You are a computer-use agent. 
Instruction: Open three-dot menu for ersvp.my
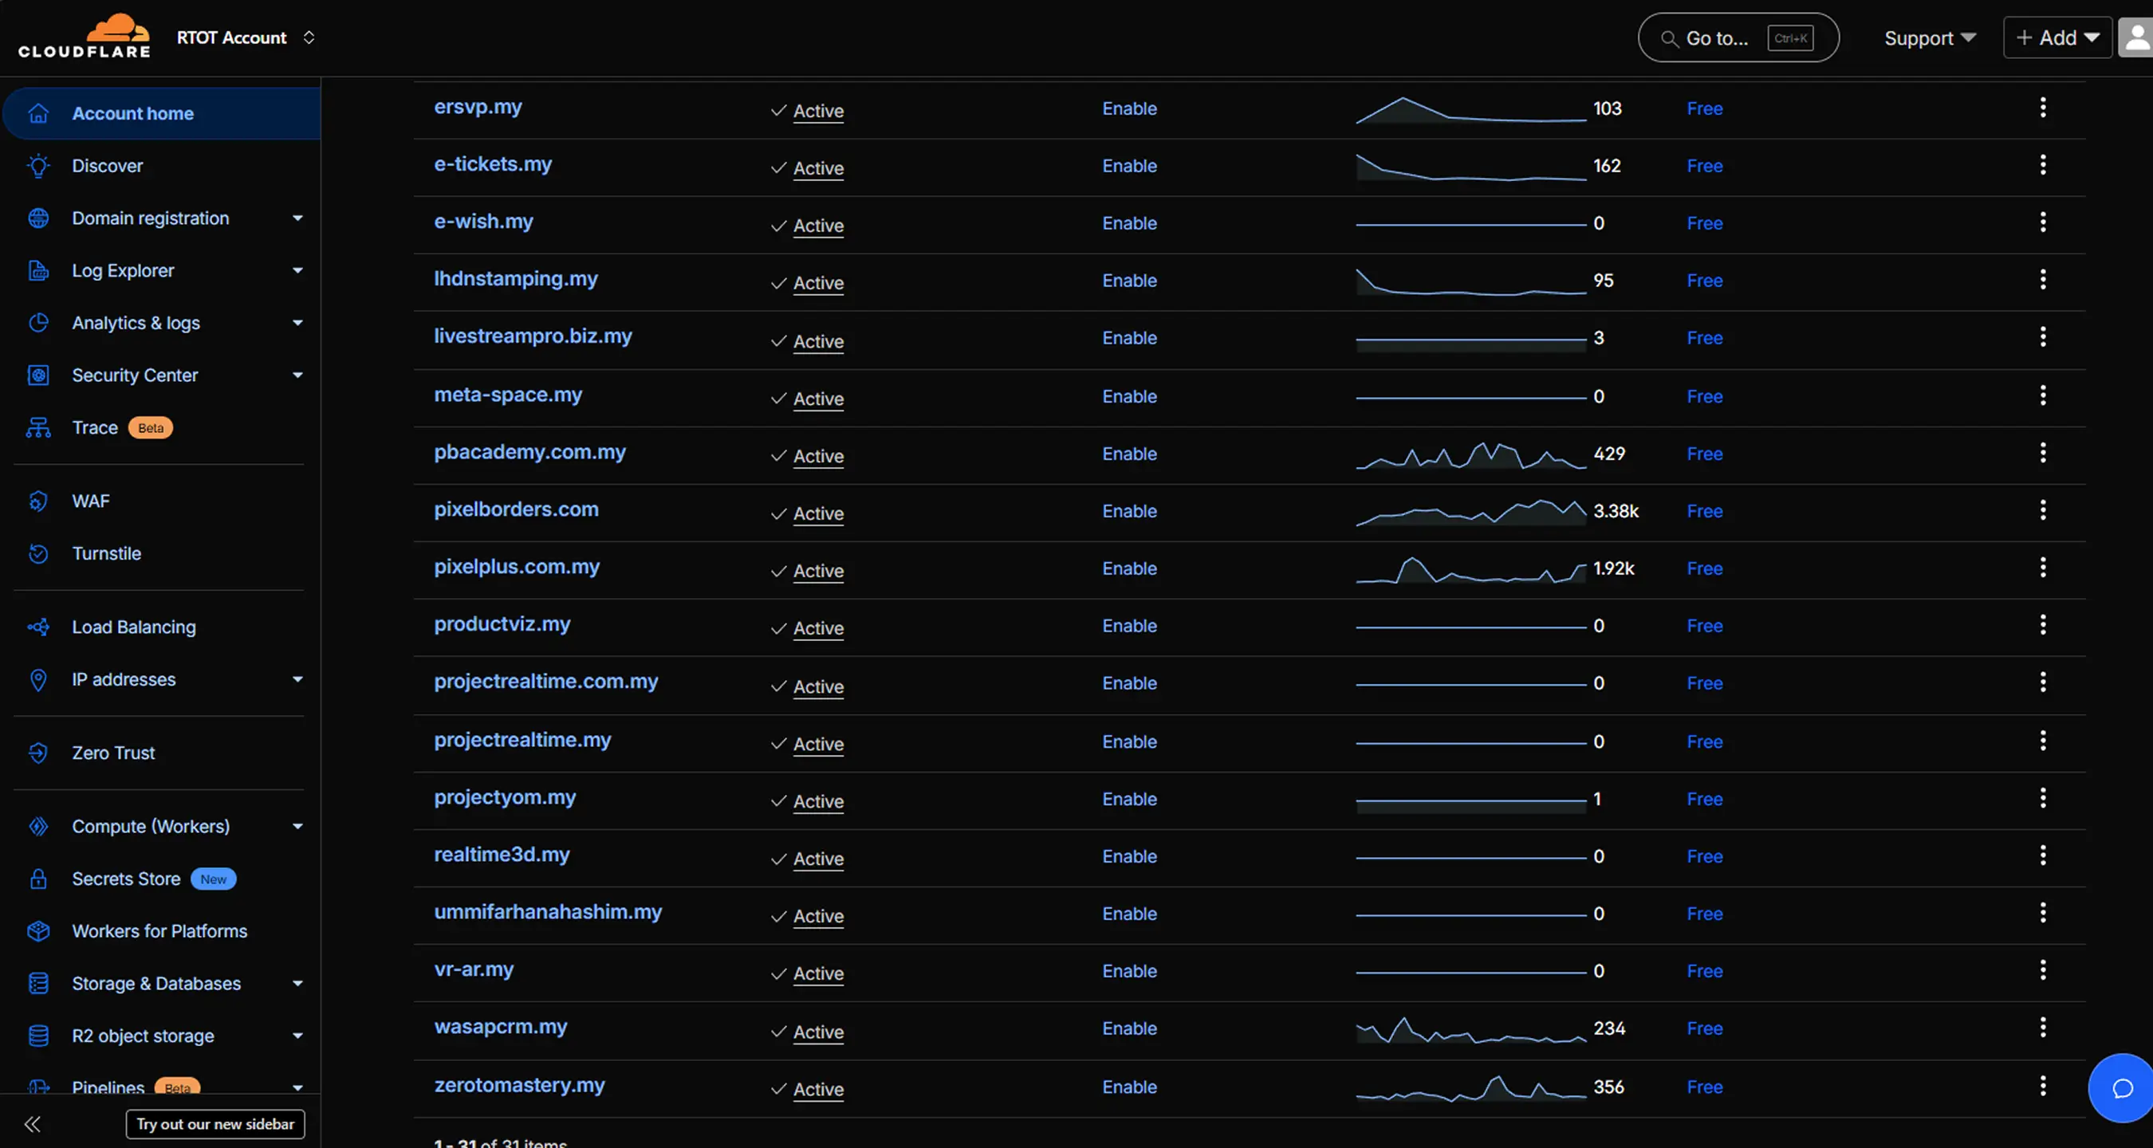(2043, 107)
